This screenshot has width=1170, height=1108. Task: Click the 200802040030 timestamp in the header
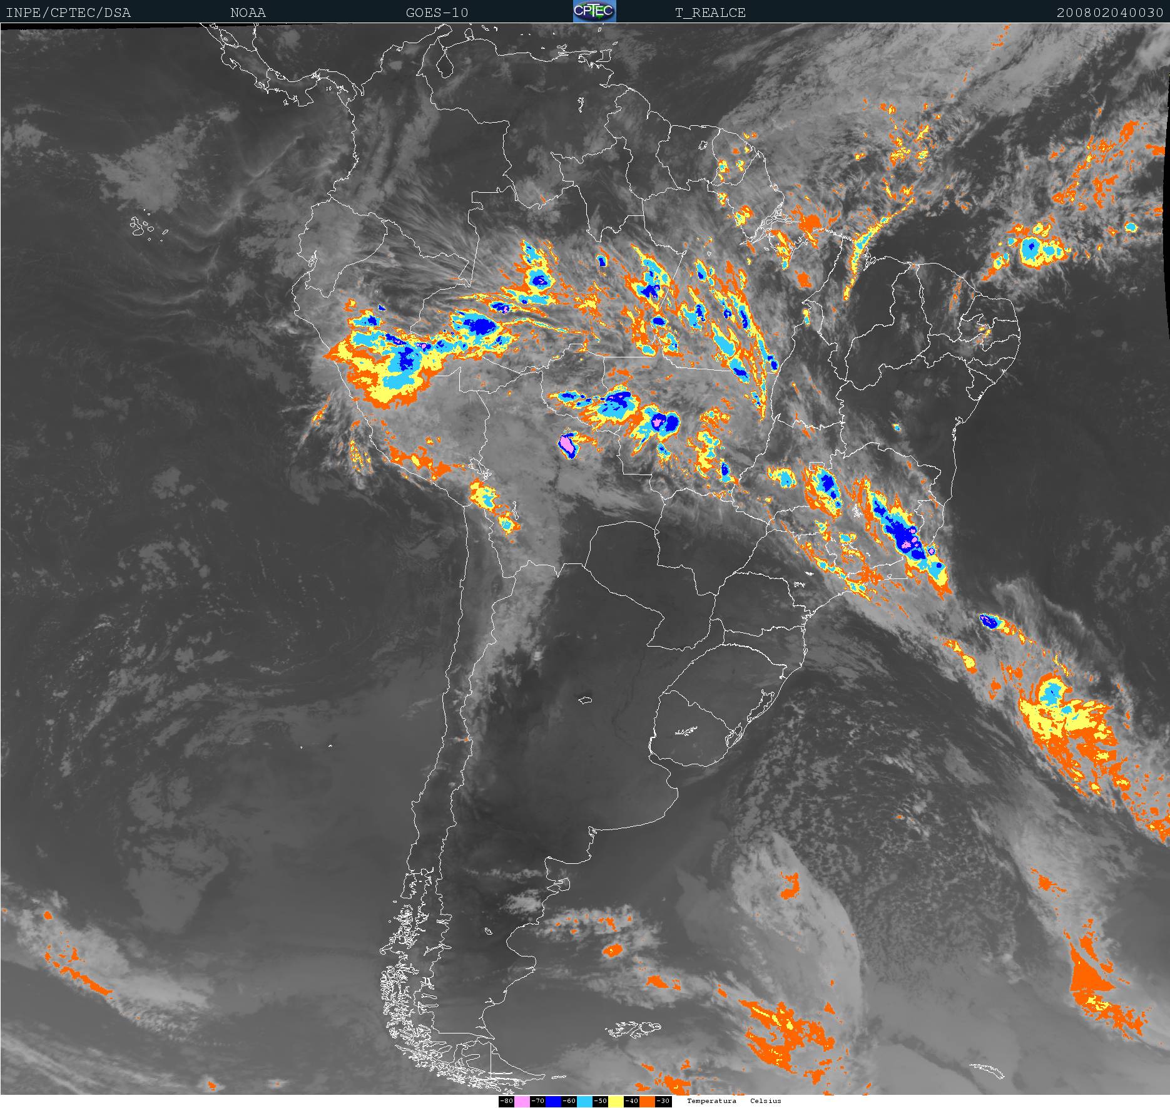coord(1110,13)
